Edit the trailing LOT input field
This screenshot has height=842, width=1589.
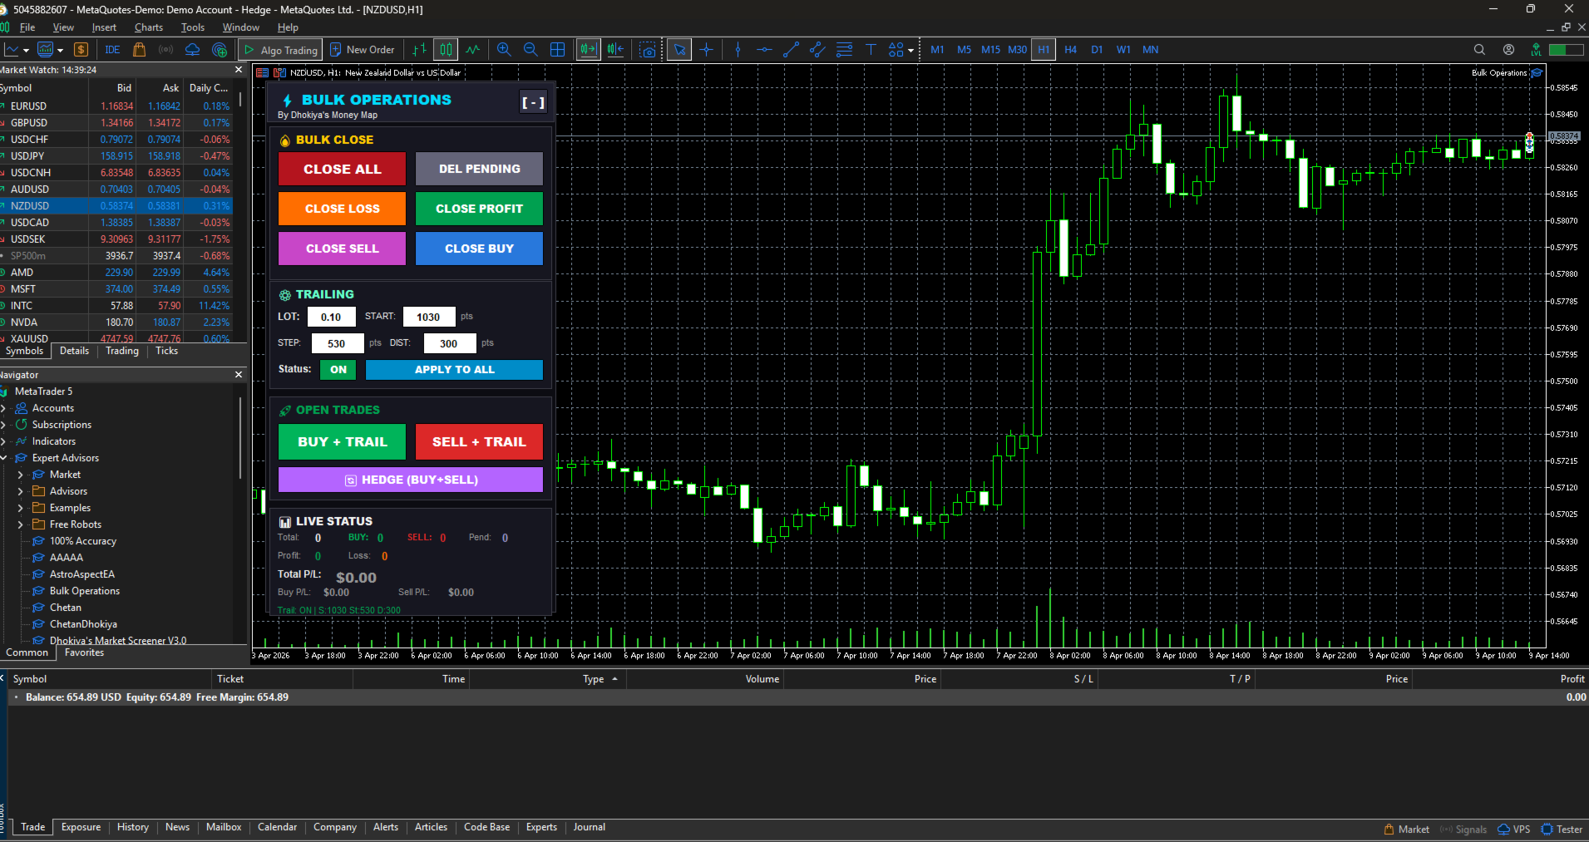[331, 317]
